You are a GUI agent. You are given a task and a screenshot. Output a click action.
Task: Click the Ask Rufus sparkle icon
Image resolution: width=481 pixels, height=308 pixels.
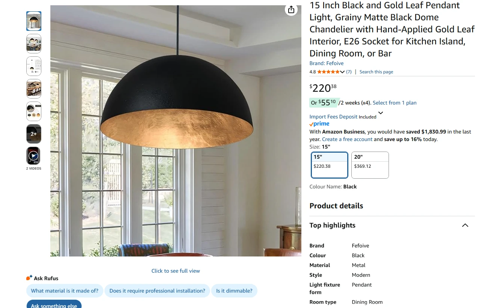click(x=29, y=278)
